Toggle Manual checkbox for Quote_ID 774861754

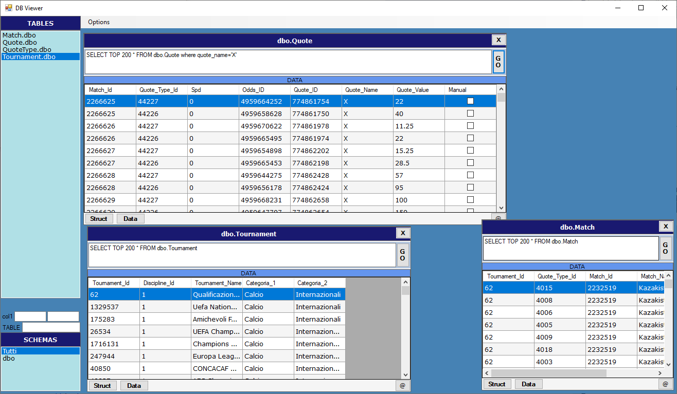tap(470, 101)
